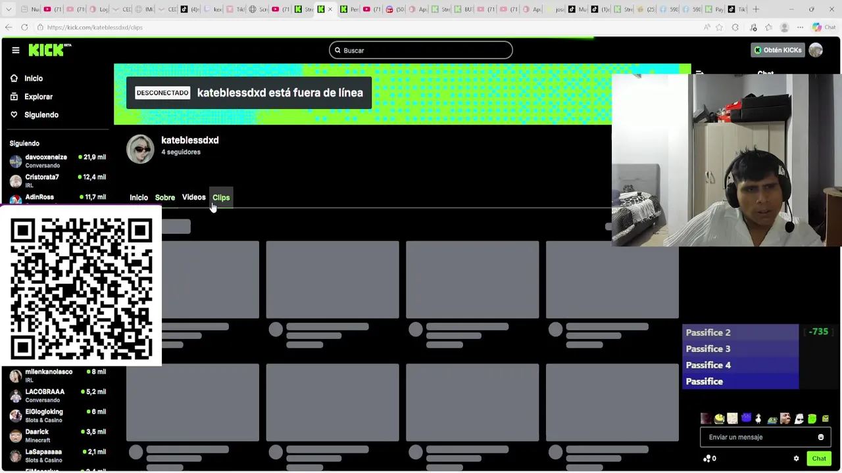This screenshot has height=473, width=842.
Task: Switch to the Videos channel tab
Action: click(193, 198)
